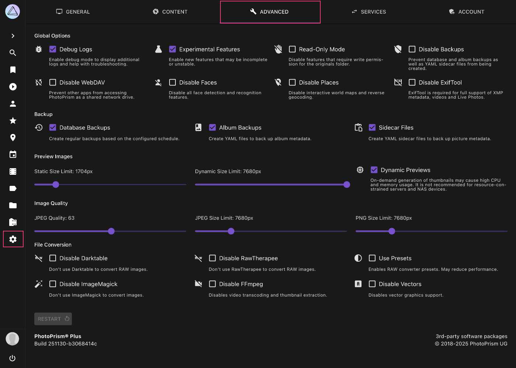Click the power logout icon
The height and width of the screenshot is (368, 516).
tap(13, 358)
